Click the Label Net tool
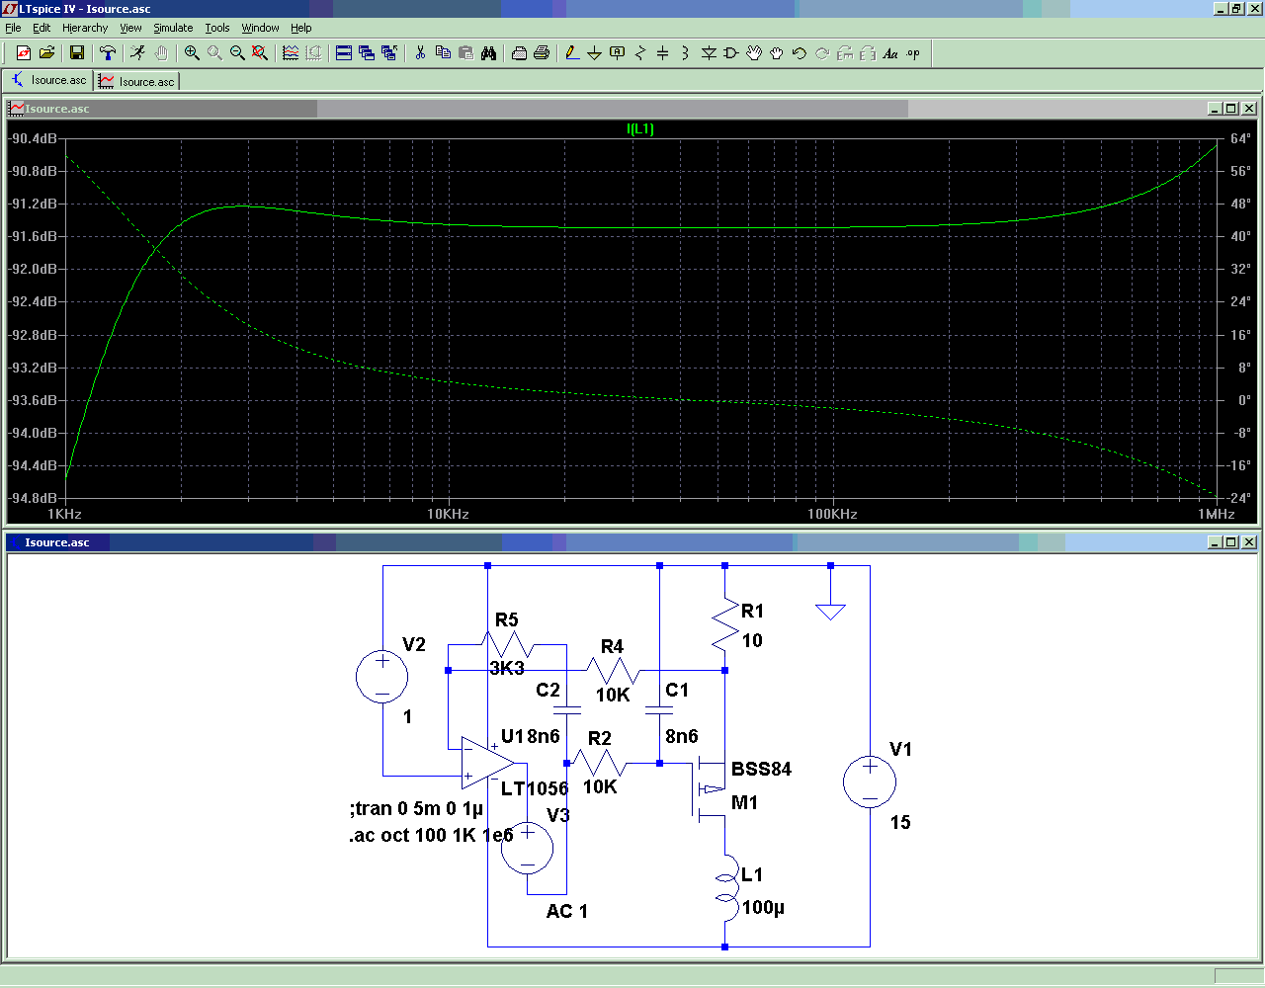The image size is (1265, 988). tap(618, 53)
